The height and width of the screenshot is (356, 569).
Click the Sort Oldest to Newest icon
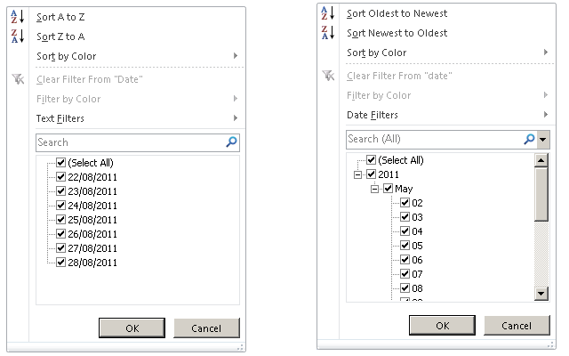(328, 13)
